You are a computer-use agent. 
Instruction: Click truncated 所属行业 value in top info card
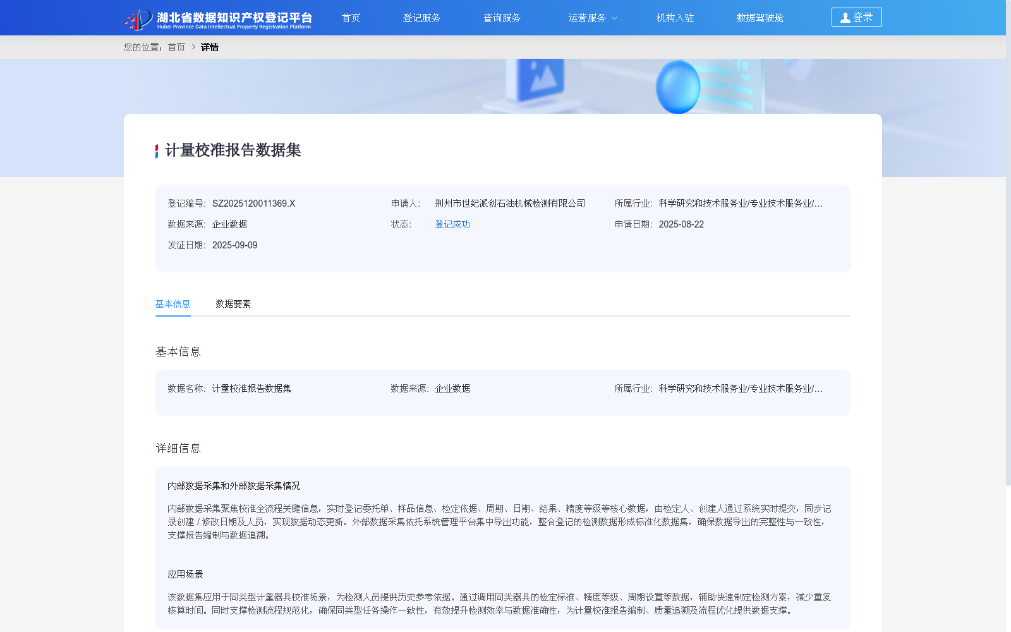741,204
